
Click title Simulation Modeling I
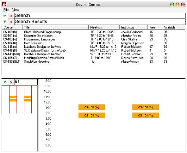coord(37,62)
